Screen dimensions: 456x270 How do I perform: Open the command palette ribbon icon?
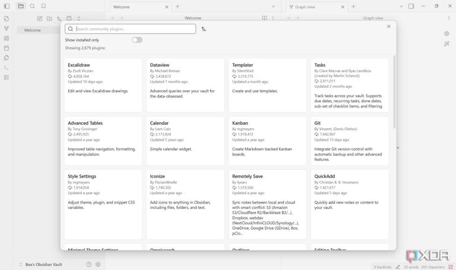[7, 68]
